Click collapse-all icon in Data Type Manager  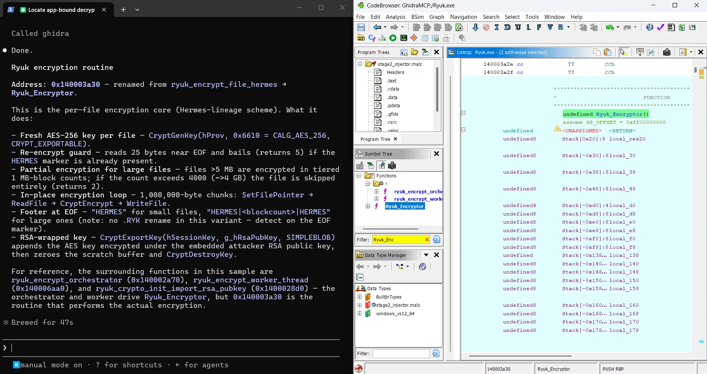pos(360,277)
